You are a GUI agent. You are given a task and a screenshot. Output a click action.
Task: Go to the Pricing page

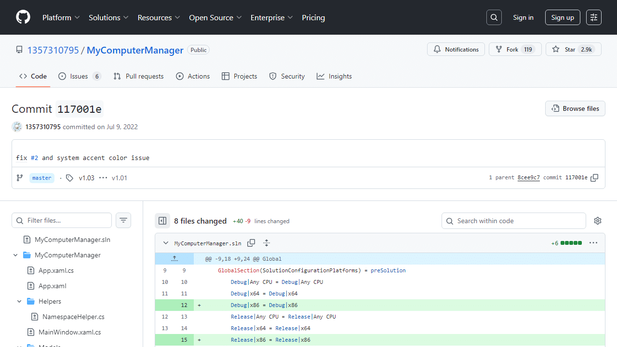(313, 17)
